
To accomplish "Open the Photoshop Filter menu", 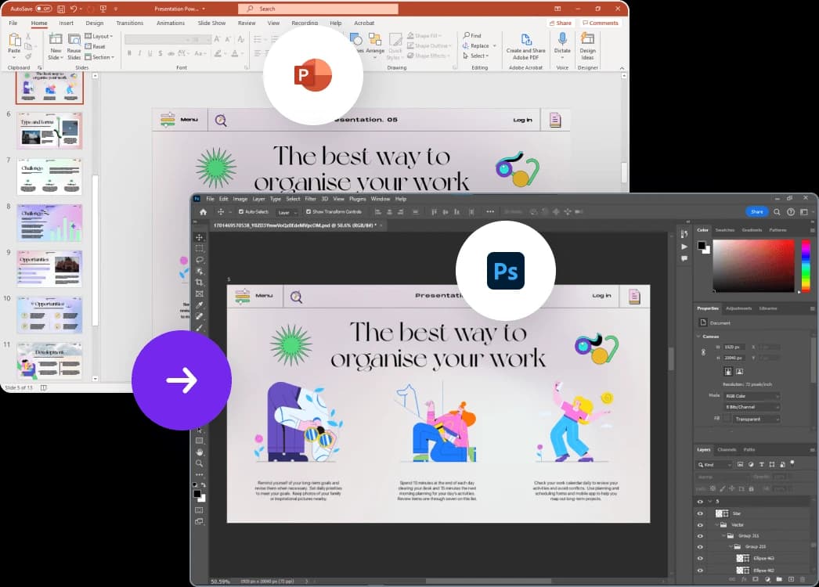I will 310,199.
